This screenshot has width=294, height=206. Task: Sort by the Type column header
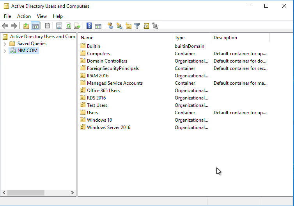coord(191,38)
